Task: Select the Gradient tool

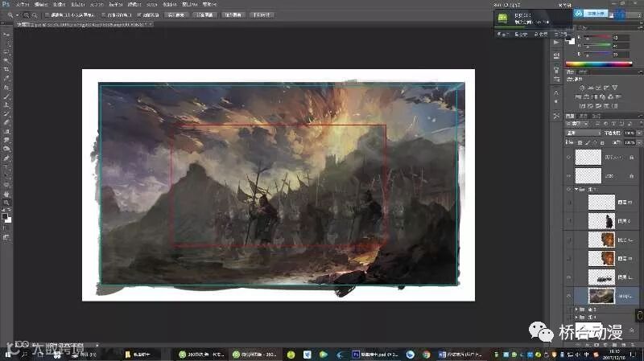Action: pos(6,131)
